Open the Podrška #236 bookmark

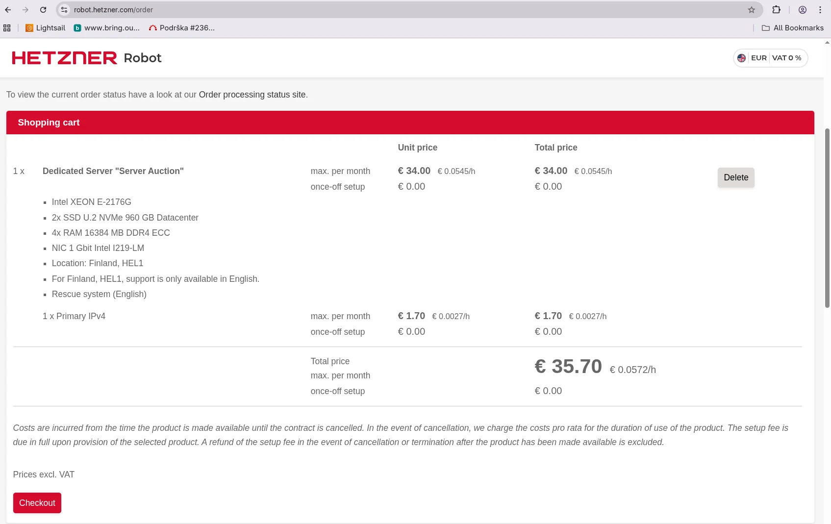coord(182,28)
